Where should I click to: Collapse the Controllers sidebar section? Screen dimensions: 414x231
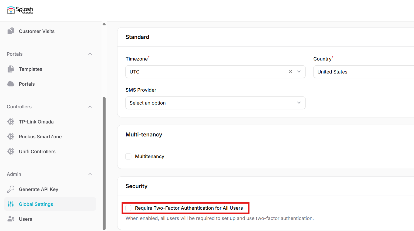click(x=90, y=107)
